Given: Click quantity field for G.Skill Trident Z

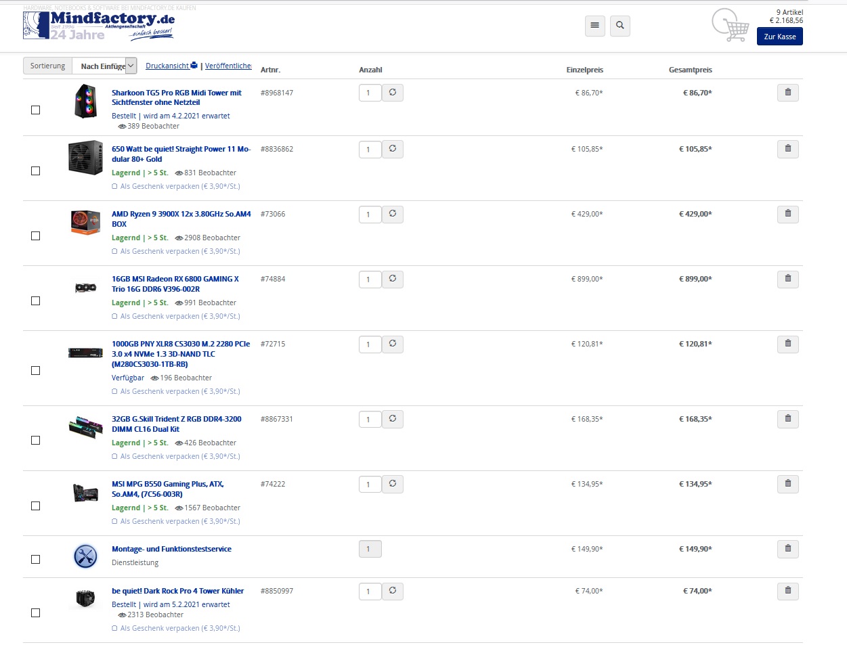Looking at the screenshot, I should coord(370,419).
